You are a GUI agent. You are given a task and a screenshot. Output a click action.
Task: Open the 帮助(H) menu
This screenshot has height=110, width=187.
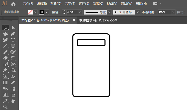[x=141, y=4]
